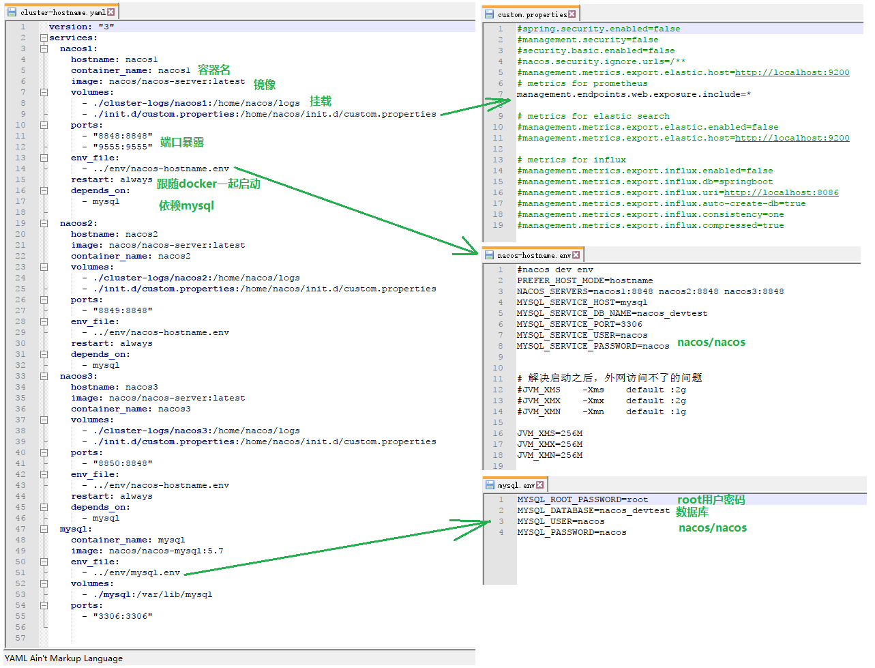
Task: Click the version: "3" line
Action: [x=82, y=27]
